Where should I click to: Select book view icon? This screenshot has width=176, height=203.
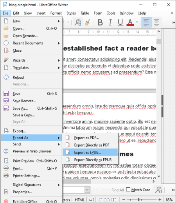113,200
